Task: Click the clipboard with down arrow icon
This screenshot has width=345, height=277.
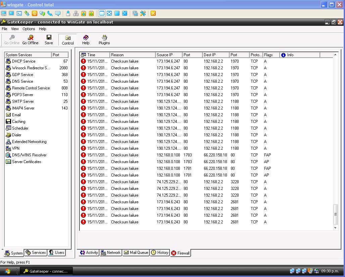Action: point(84,13)
